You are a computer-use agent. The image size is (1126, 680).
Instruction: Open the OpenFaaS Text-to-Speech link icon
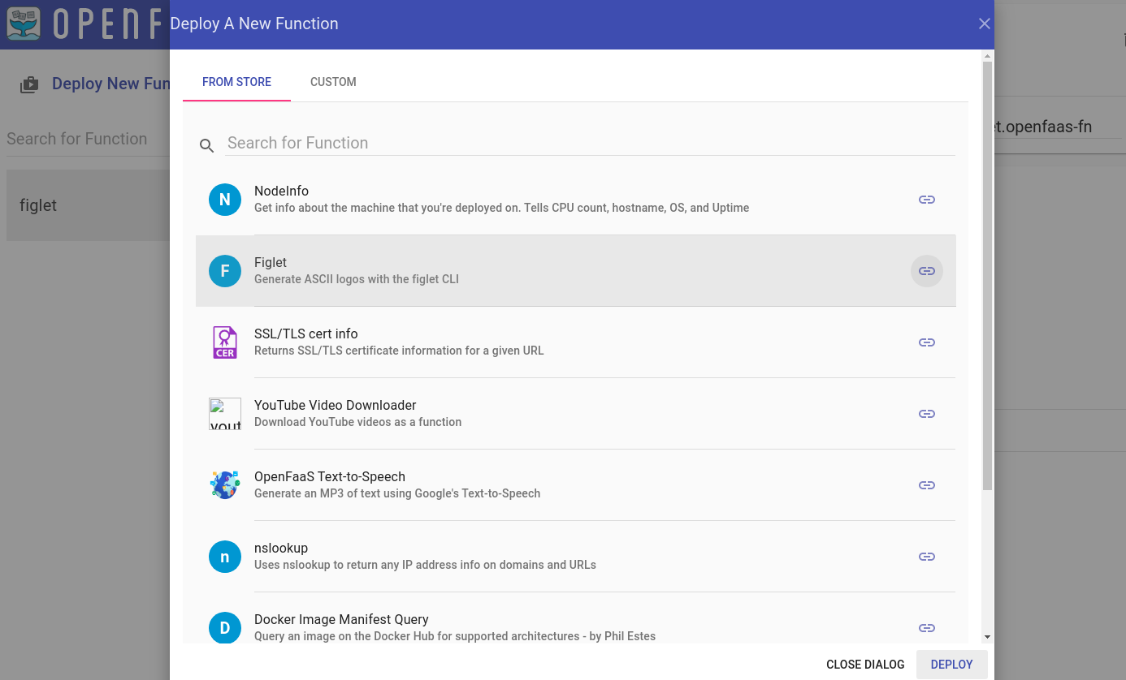[926, 485]
